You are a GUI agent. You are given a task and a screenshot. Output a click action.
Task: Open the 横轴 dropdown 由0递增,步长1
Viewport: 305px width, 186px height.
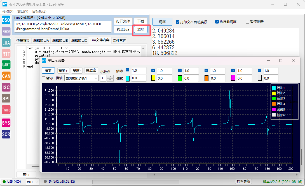click(81, 78)
